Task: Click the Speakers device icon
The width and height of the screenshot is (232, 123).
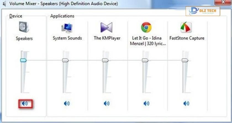Action: (24, 27)
